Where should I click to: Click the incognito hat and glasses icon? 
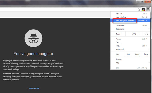click(33, 38)
